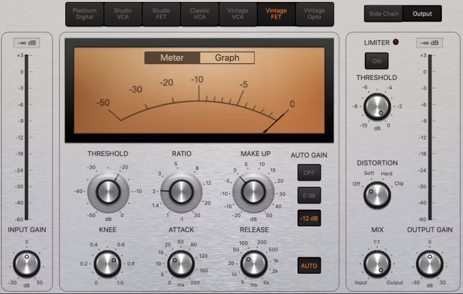
Task: Click the Mix 'Input' label
Action: 361,283
